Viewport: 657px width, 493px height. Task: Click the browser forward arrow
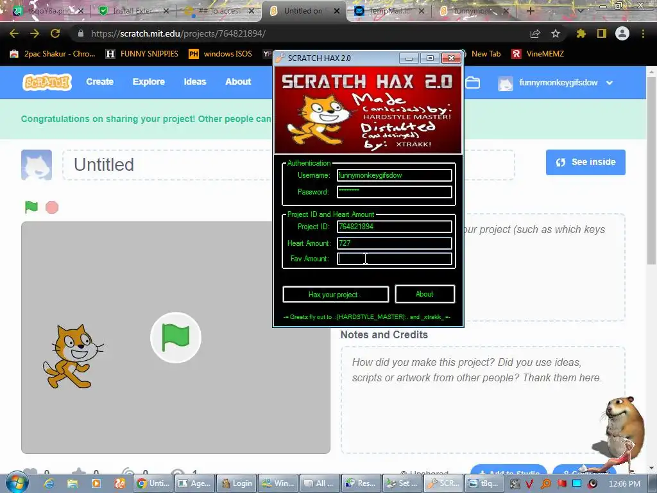pyautogui.click(x=35, y=33)
